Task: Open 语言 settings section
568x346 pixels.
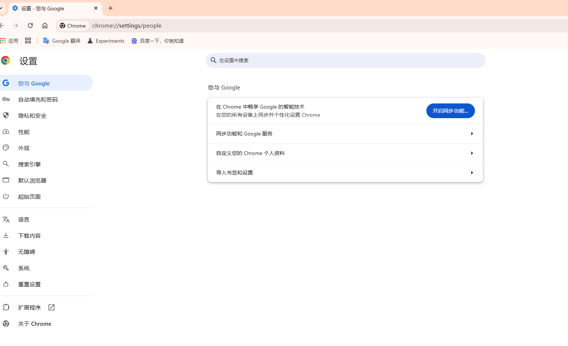Action: (46, 219)
